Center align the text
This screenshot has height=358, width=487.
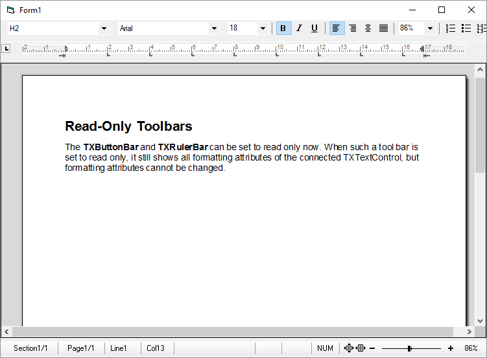368,28
